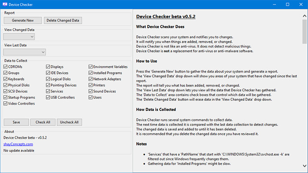
Task: Click the scroll down arrow in help pane
Action: click(x=304, y=166)
